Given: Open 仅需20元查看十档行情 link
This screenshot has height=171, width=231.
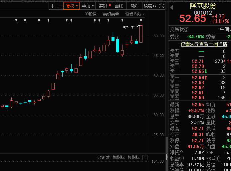Looking at the screenshot, I should click(204, 44).
